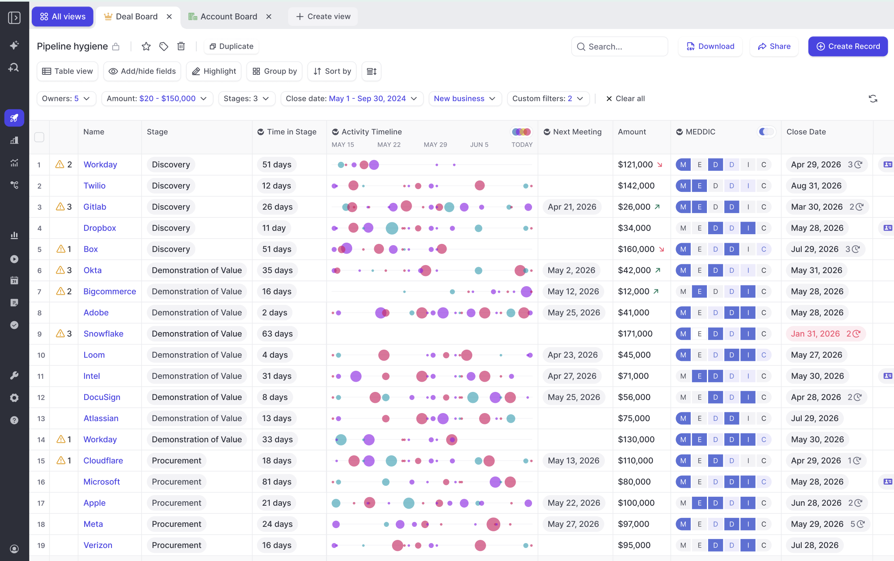Open the settings gear in sidebar
Image resolution: width=894 pixels, height=561 pixels.
[14, 398]
